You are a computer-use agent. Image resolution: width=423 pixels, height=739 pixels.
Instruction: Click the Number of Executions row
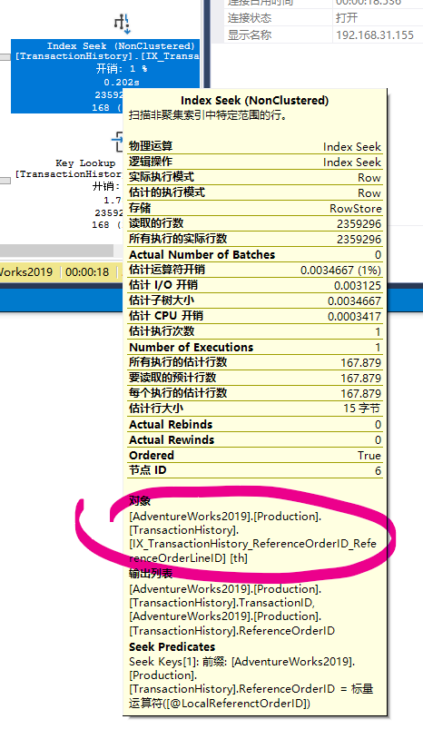click(x=255, y=347)
